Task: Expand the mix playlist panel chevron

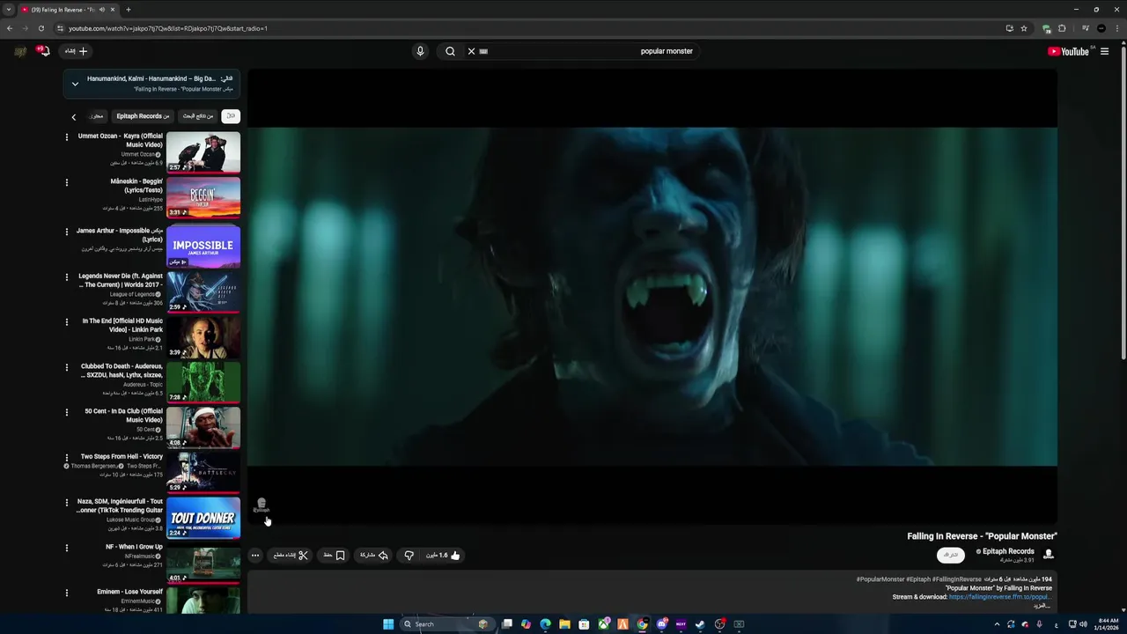Action: point(75,84)
